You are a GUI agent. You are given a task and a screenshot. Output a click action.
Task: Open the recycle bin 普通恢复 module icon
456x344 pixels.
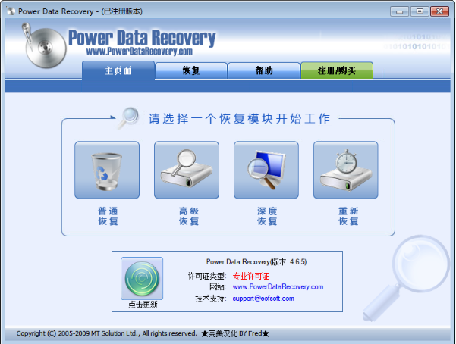point(107,170)
